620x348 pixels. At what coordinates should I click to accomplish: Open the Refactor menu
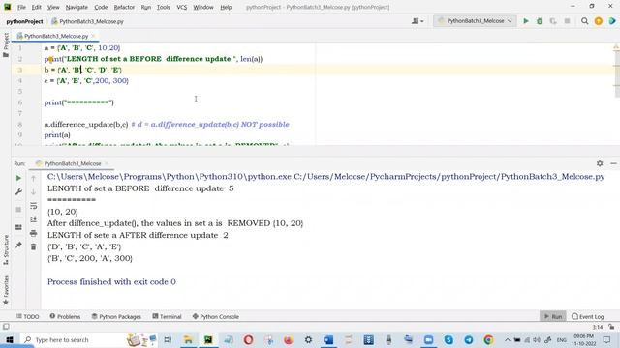tap(124, 7)
